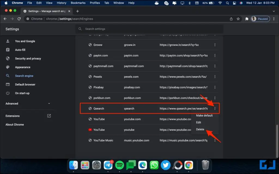This screenshot has width=279, height=174.
Task: Click the Search settings field
Action: pyautogui.click(x=150, y=29)
